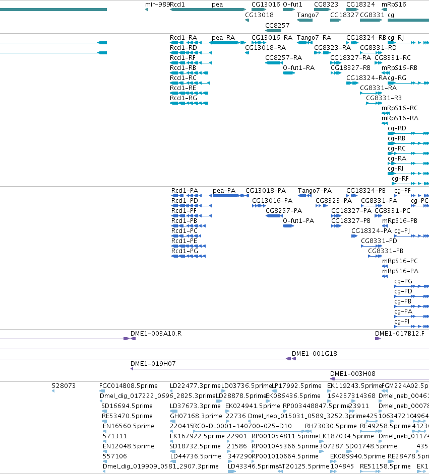Select EST AT20125.5prime label

pyautogui.click(x=303, y=466)
